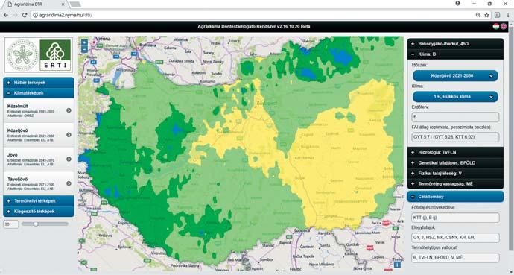Select Jövő climate map item
514x275 pixels.
39,159
